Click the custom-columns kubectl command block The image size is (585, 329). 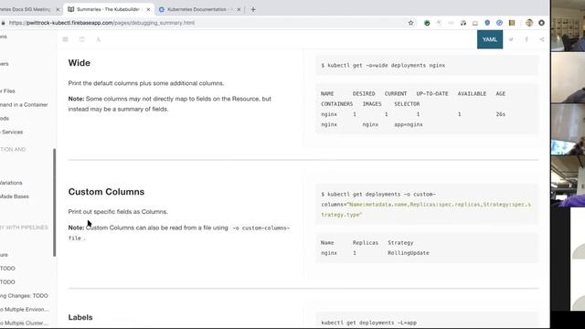[427, 205]
